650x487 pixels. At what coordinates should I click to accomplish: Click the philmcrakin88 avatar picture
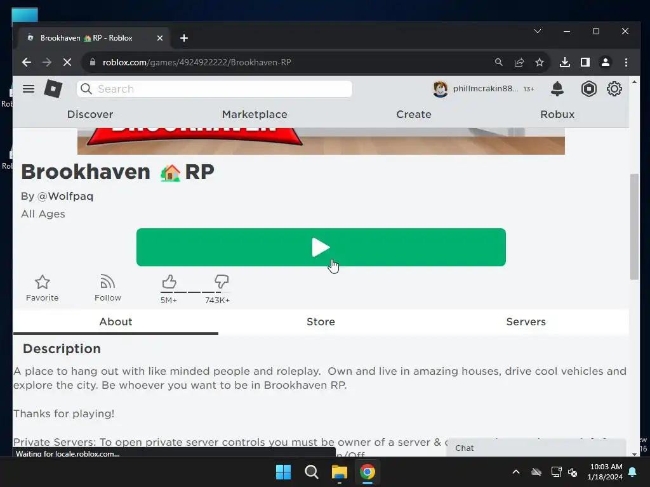440,89
